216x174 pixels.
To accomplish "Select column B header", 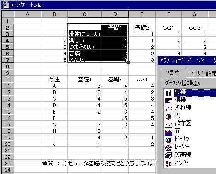I will tap(54, 14).
